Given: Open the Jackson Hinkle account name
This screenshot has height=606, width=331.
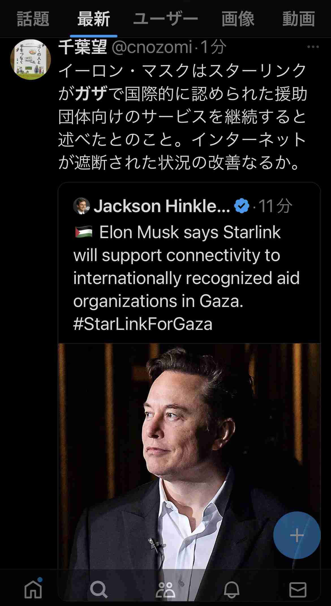Looking at the screenshot, I should pyautogui.click(x=162, y=206).
